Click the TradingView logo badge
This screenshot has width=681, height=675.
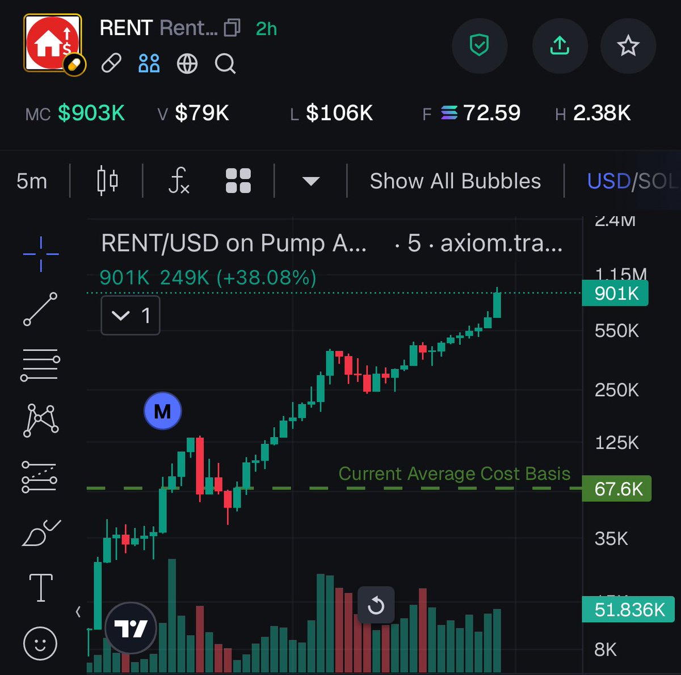click(x=131, y=628)
